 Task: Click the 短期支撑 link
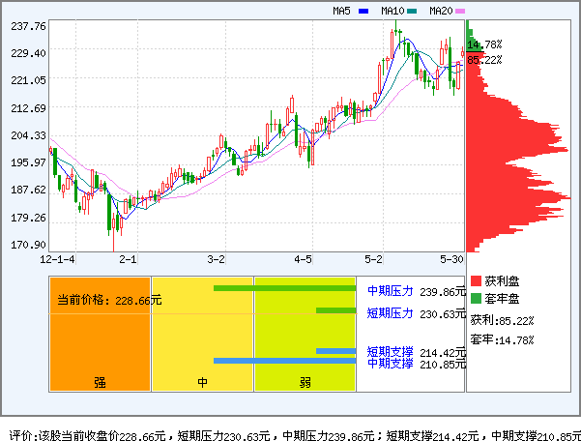tap(390, 352)
